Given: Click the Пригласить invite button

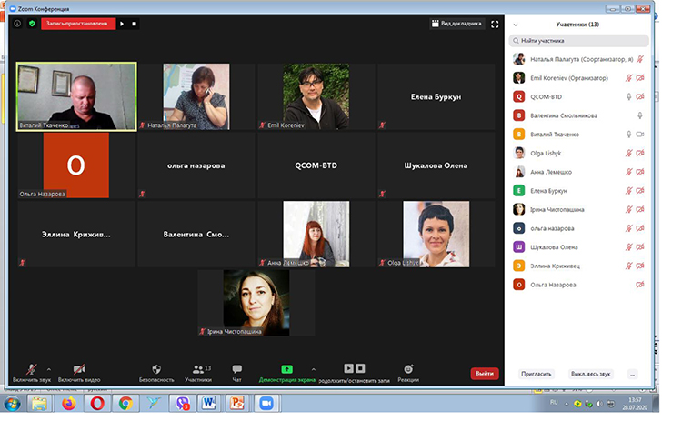Looking at the screenshot, I should coord(536,373).
